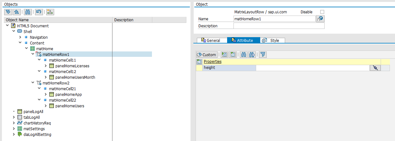Viewport: 395px width, 141px height.
Task: Select panelHomeLicenses in the object tree
Action: point(72,66)
